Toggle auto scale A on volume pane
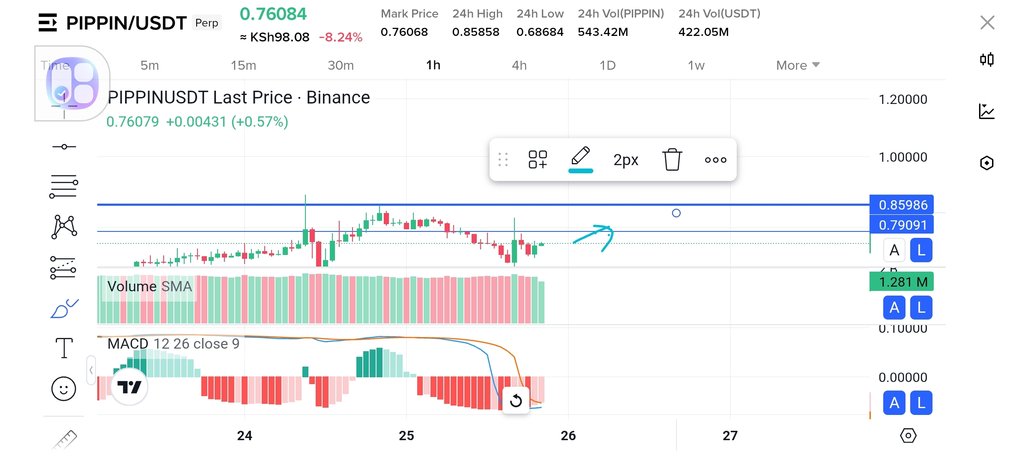 point(894,308)
